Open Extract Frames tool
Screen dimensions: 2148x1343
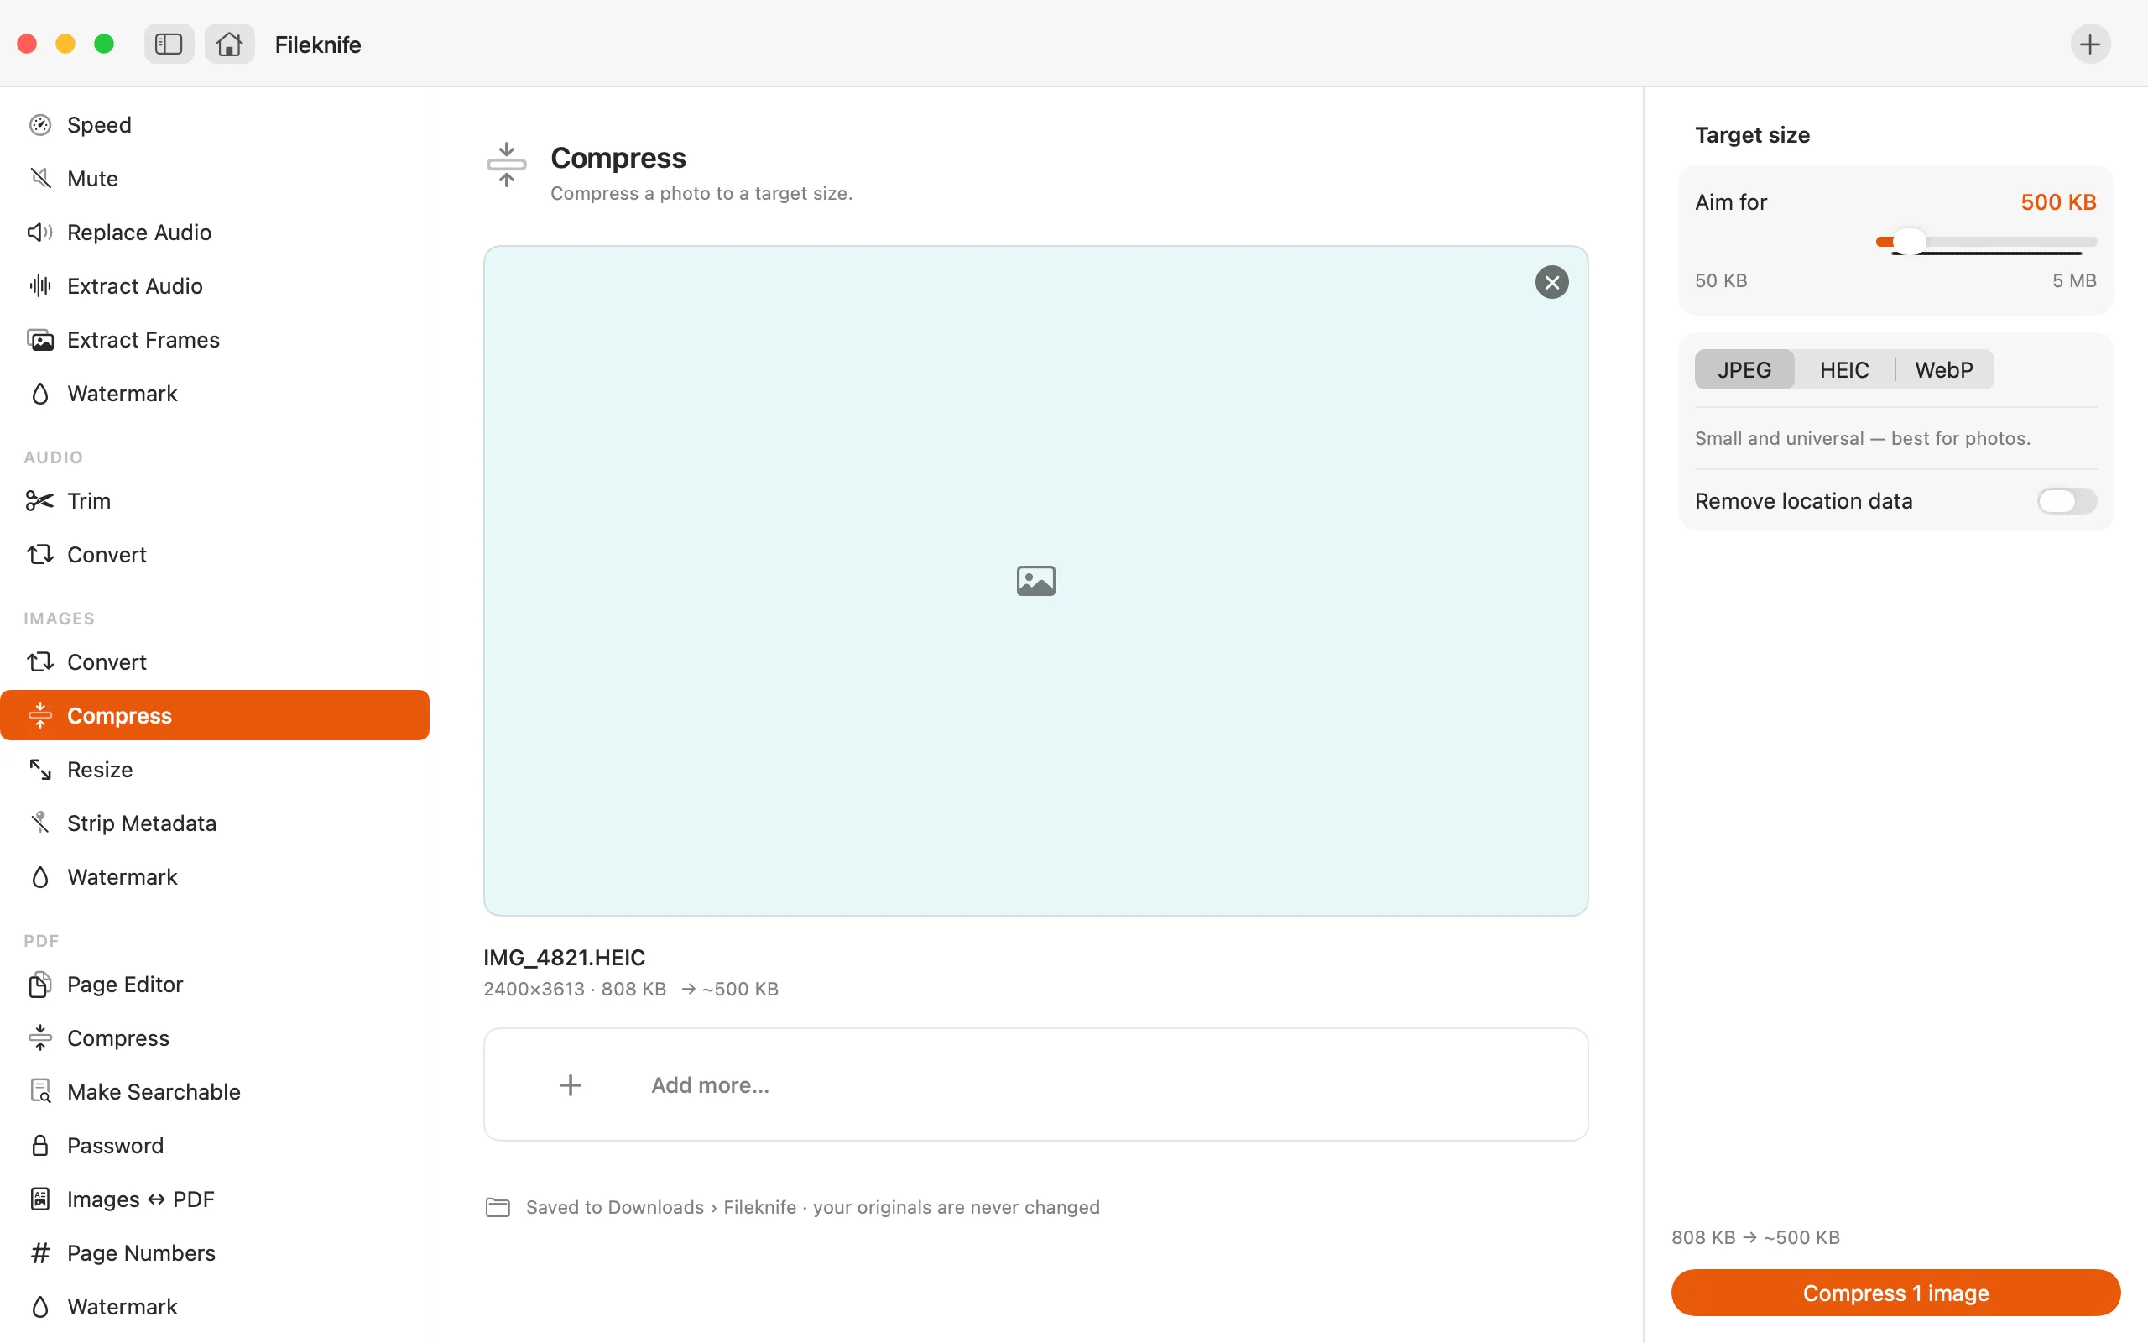(215, 340)
